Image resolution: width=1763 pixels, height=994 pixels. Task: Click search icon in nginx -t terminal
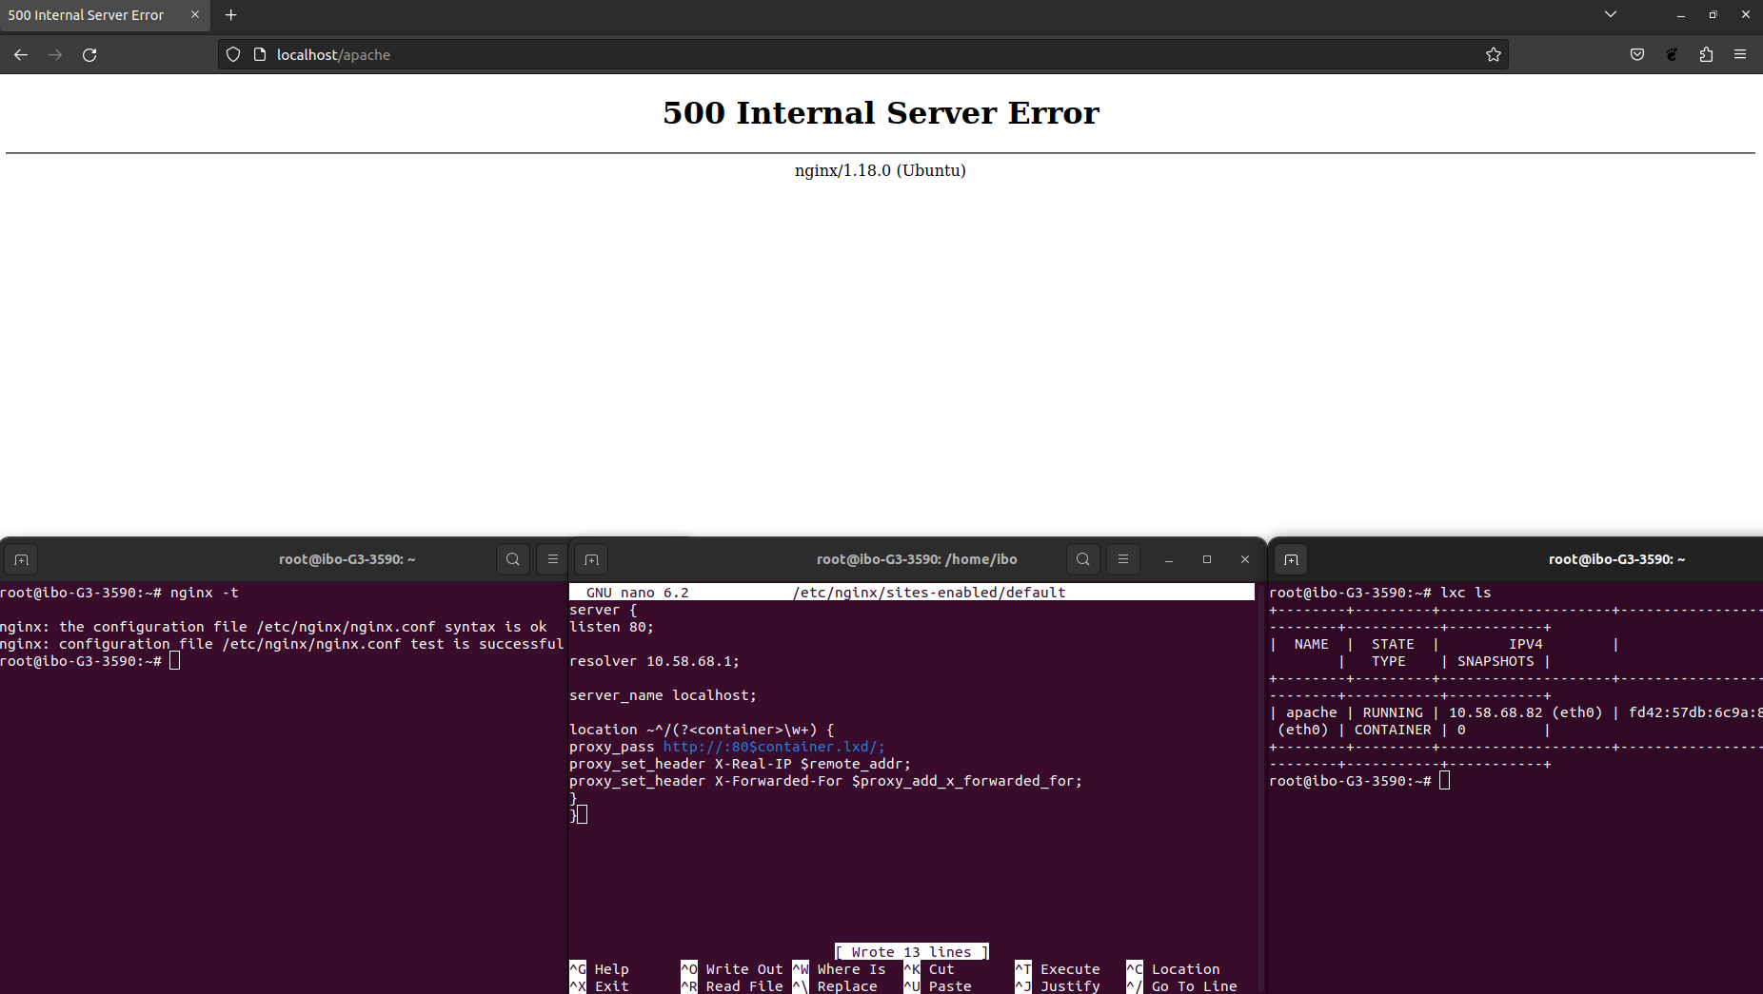click(x=513, y=559)
